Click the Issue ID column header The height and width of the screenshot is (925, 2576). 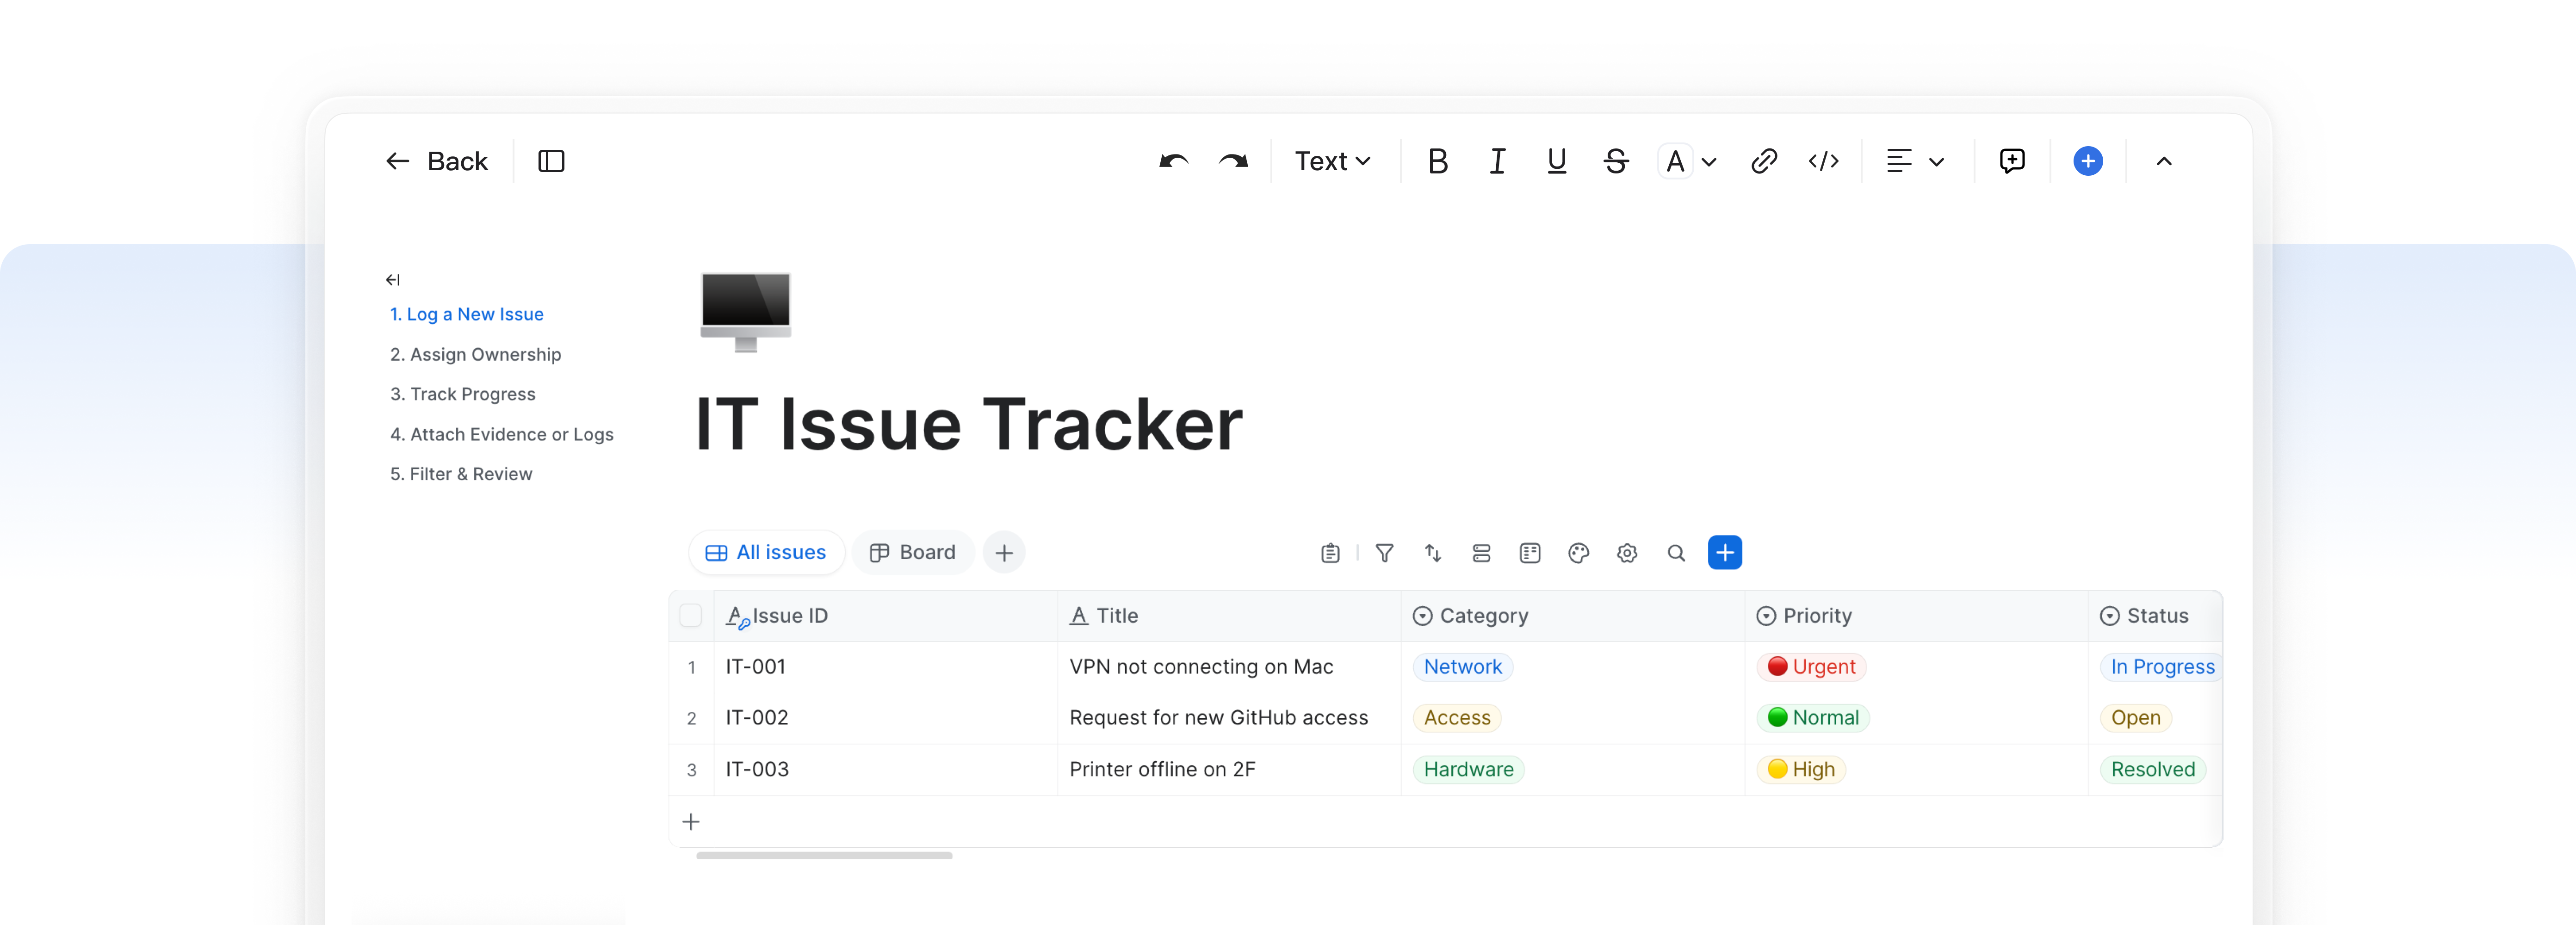pyautogui.click(x=885, y=616)
